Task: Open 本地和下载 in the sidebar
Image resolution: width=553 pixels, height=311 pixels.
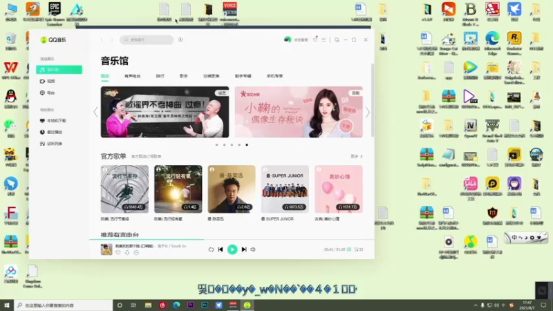Action: (53, 120)
